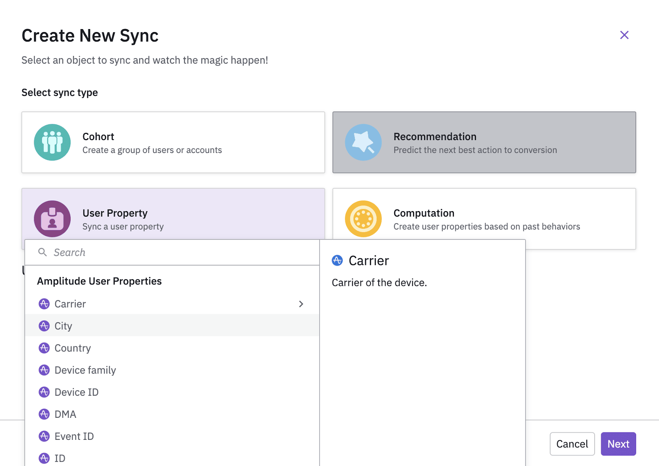Select the Cohort sync type card
659x466 pixels.
pos(173,142)
